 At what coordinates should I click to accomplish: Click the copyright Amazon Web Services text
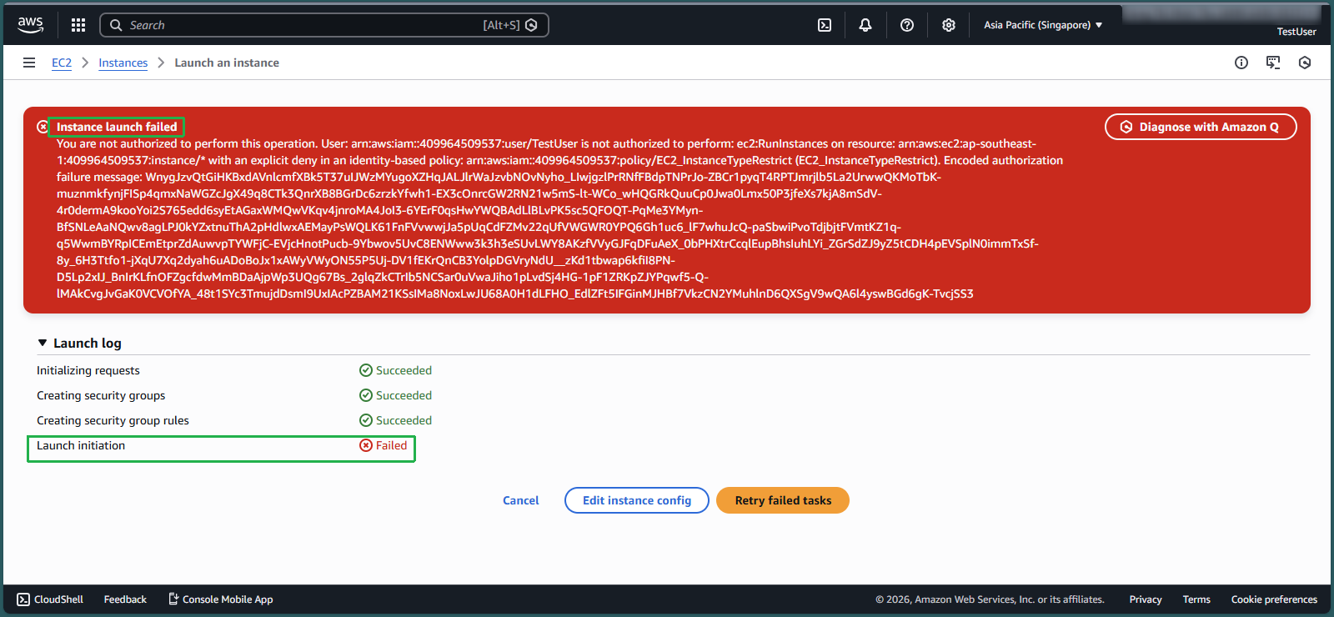pyautogui.click(x=990, y=599)
